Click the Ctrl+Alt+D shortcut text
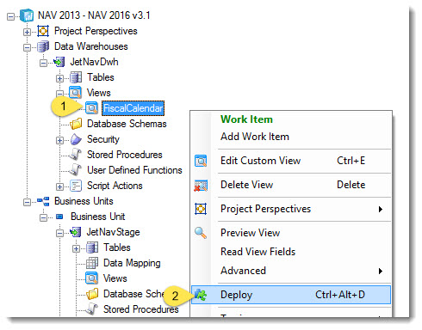422x330 pixels. (340, 295)
